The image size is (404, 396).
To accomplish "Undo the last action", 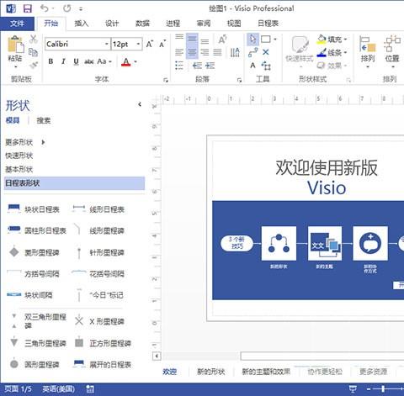I will [45, 8].
